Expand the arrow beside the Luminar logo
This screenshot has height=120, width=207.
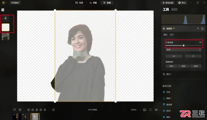tap(7, 3)
